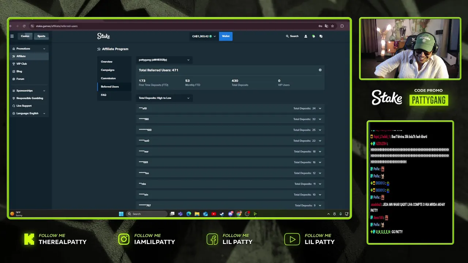Click the 0 VIP Users stat
The image size is (468, 263).
pos(284,83)
